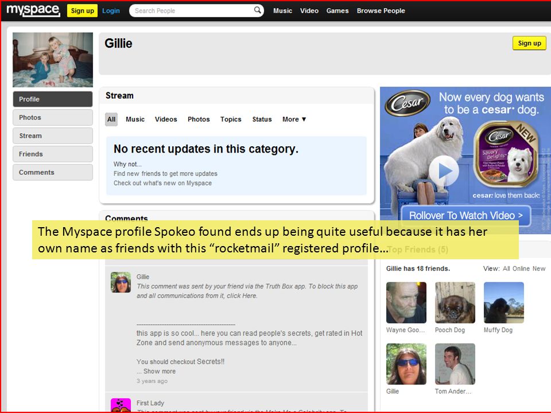Select Photos in left sidebar

(x=53, y=117)
